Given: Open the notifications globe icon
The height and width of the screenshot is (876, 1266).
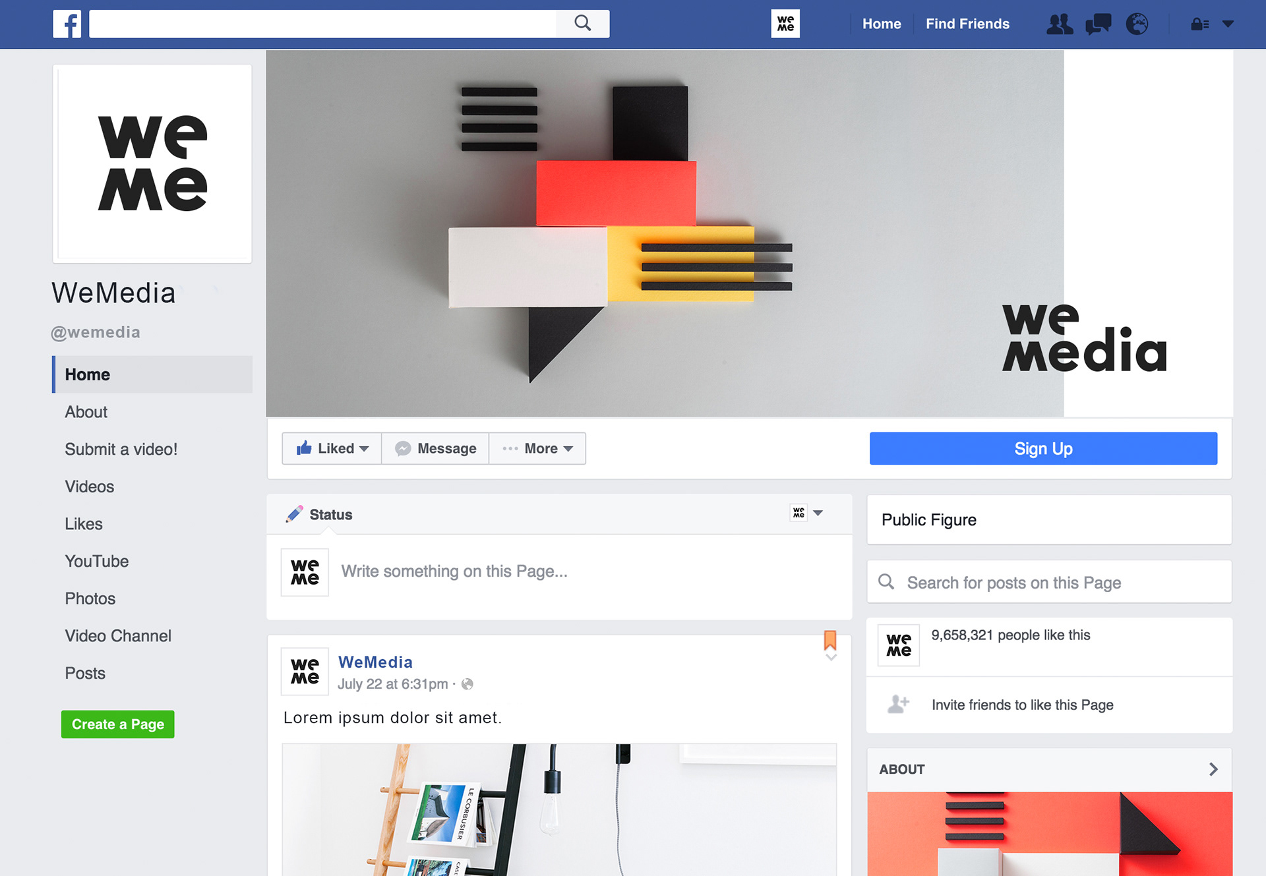Looking at the screenshot, I should [x=1137, y=24].
